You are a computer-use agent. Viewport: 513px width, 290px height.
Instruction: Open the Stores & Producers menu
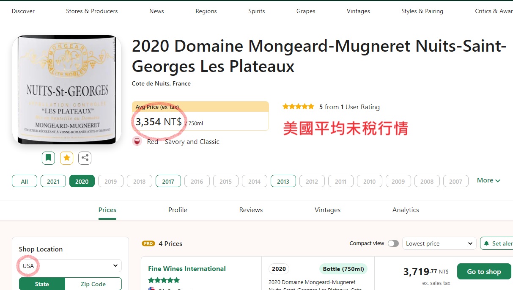92,11
